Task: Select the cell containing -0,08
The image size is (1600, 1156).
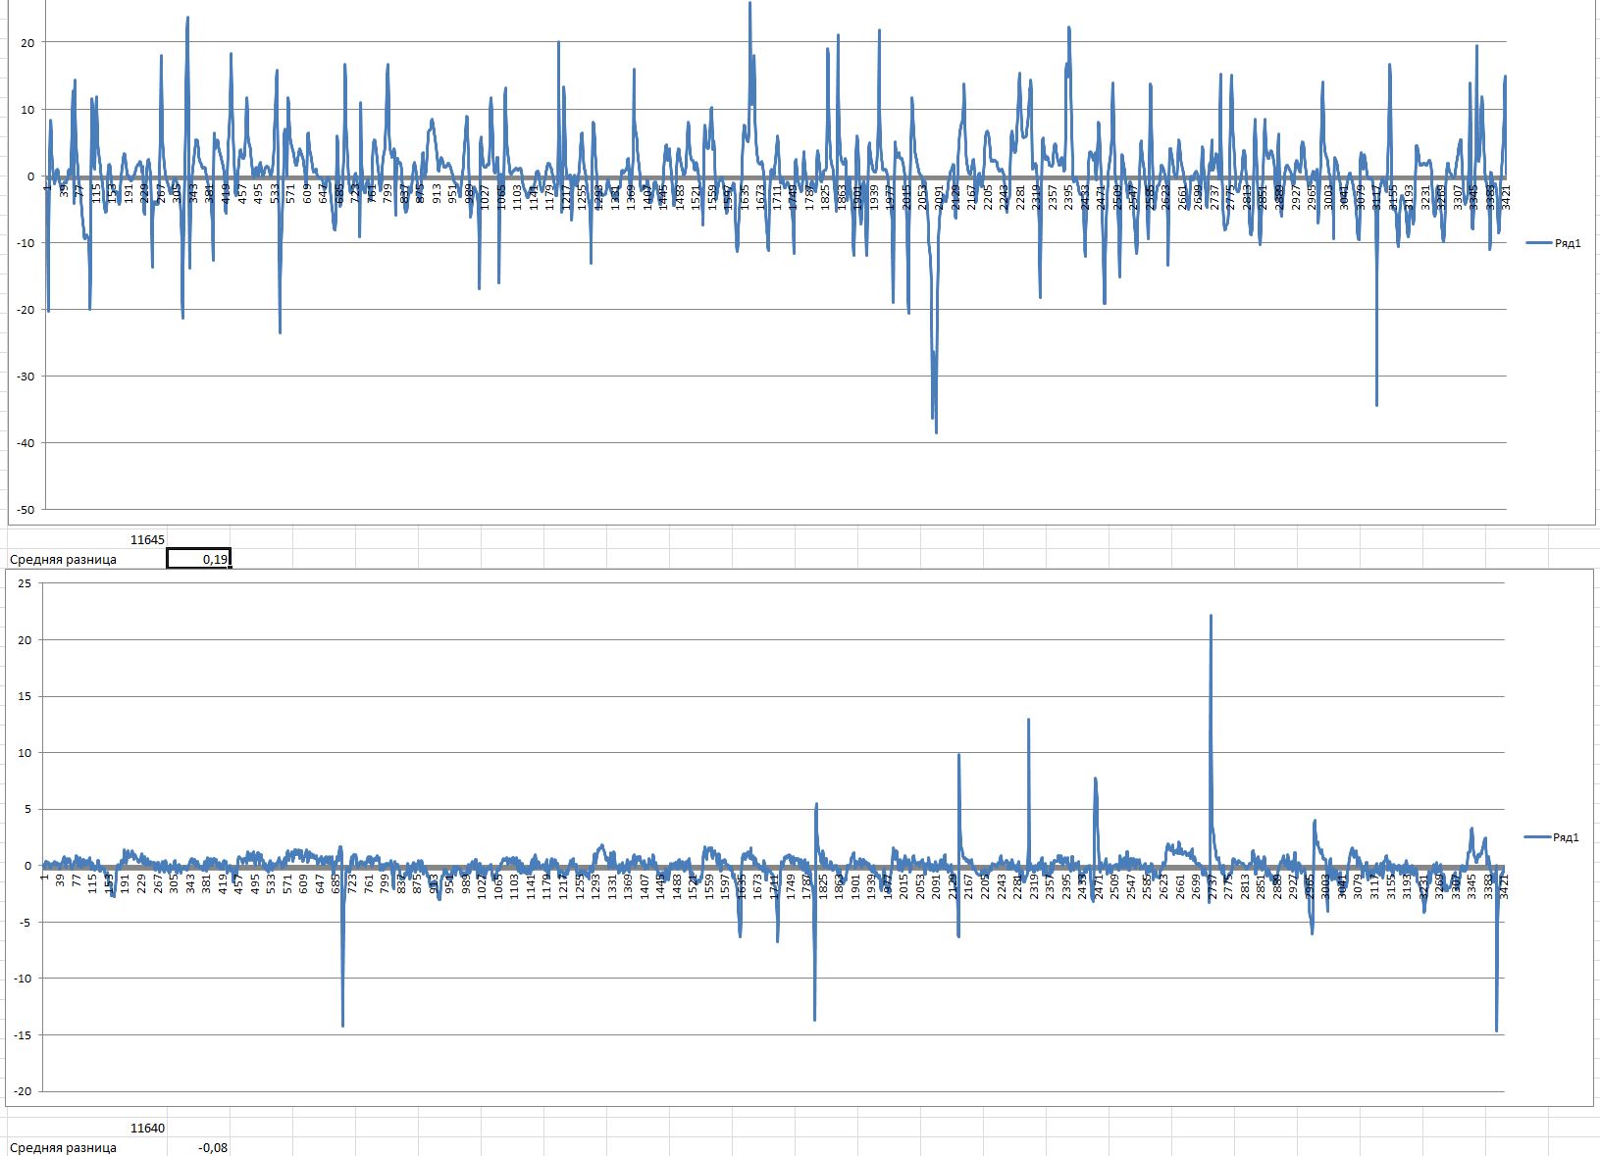Action: 199,1147
